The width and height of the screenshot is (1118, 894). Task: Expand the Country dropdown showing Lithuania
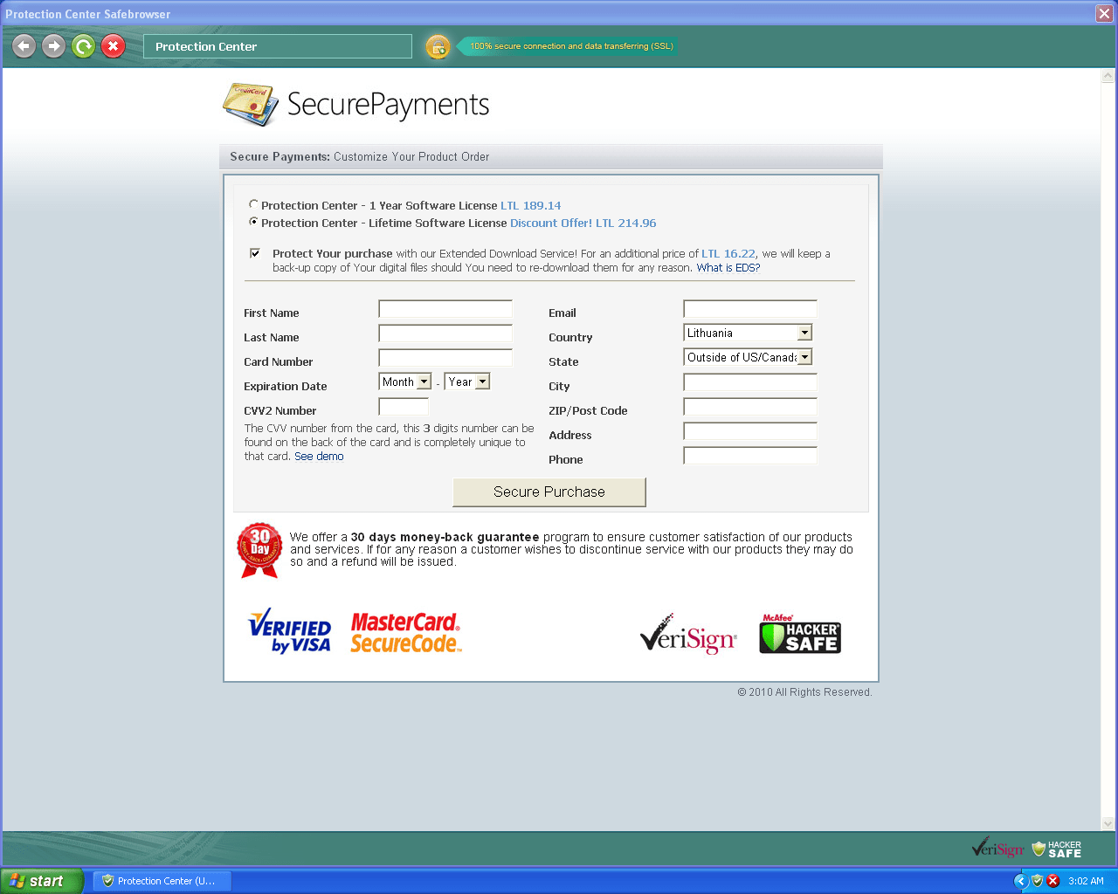(748, 333)
